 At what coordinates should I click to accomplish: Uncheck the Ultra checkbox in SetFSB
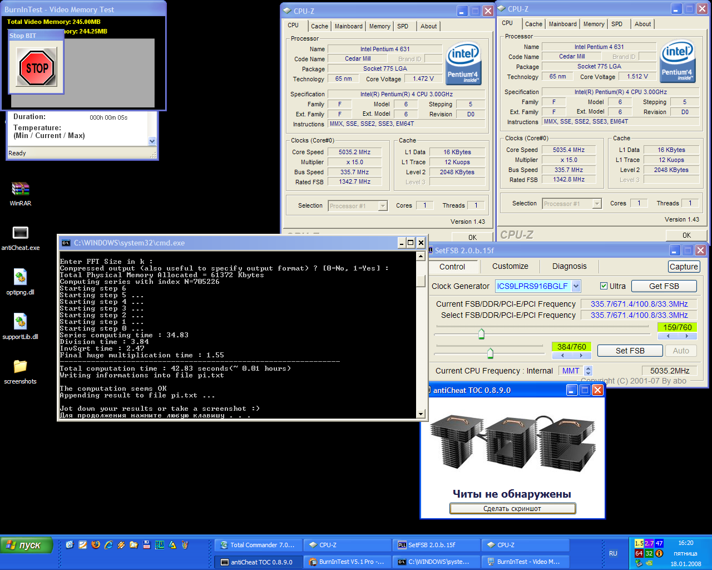(x=604, y=286)
